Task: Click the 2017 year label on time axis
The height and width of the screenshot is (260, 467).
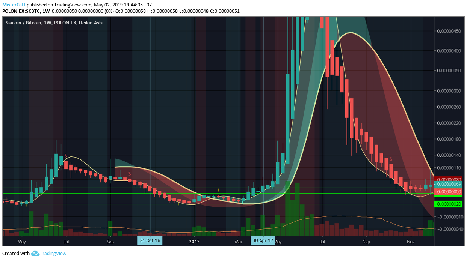Action: pyautogui.click(x=195, y=242)
